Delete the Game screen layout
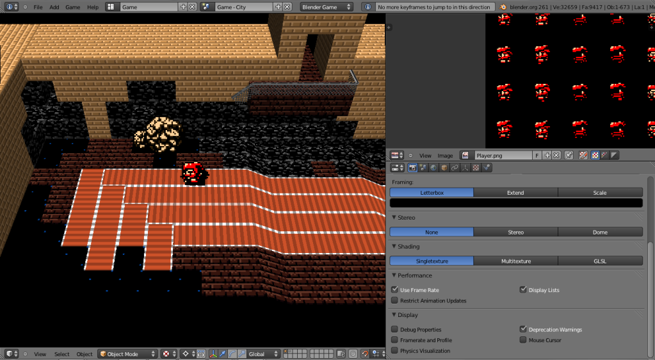The height and width of the screenshot is (360, 655). [x=191, y=7]
